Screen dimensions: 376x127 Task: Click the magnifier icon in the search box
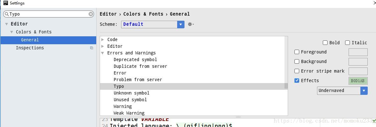coord(7,14)
